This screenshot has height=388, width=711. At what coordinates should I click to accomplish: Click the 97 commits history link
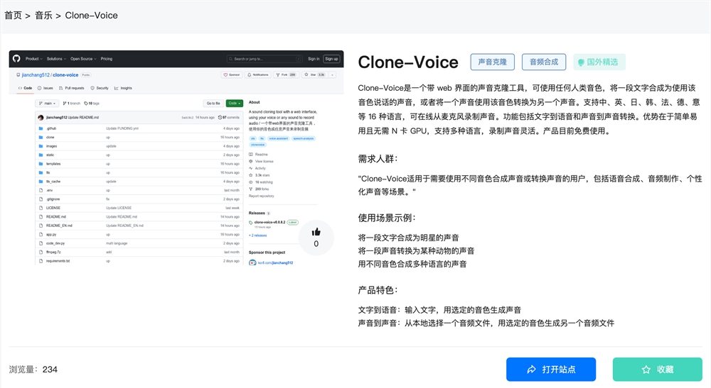[229, 118]
